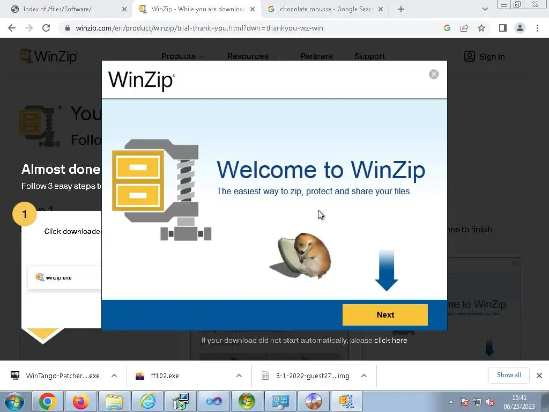This screenshot has height=412, width=549.
Task: Open the disc media taskbar app
Action: coord(314,401)
